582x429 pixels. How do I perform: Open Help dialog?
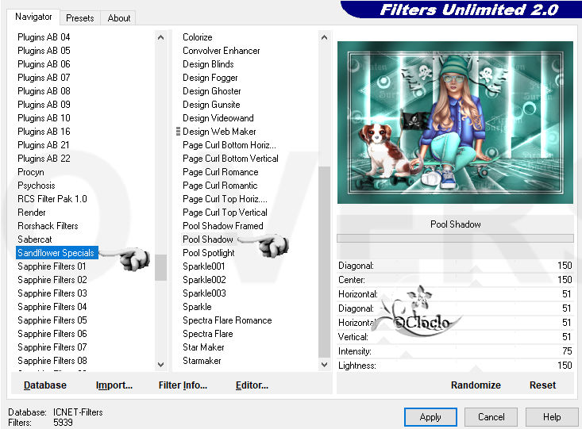[552, 417]
